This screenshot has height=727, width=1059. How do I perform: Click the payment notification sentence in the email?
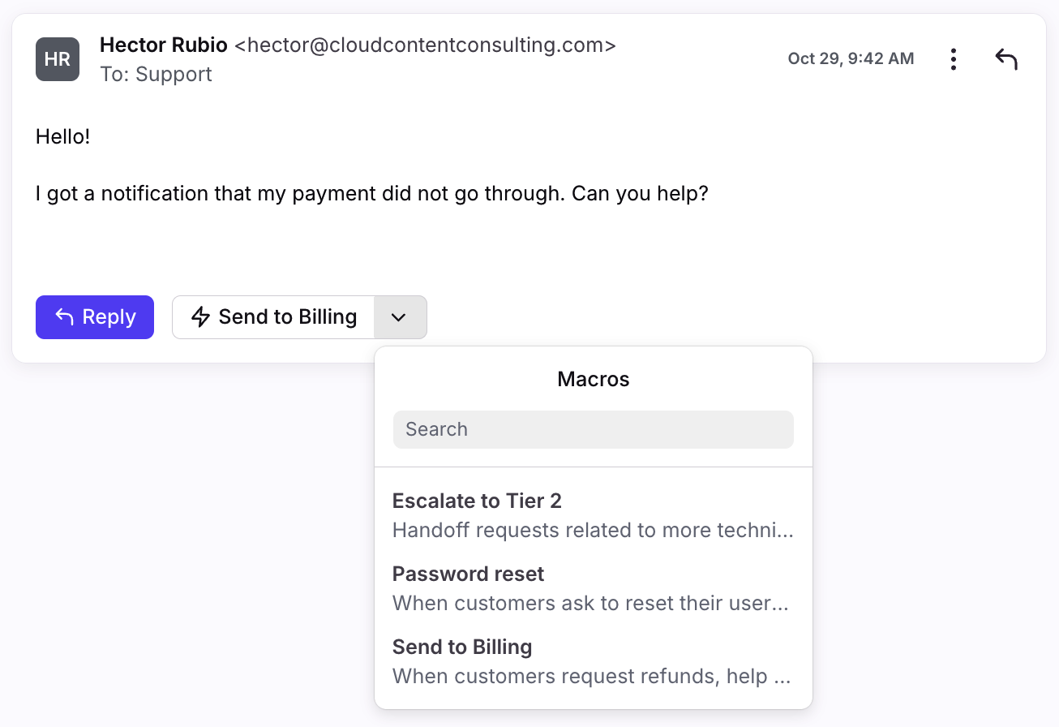372,195
